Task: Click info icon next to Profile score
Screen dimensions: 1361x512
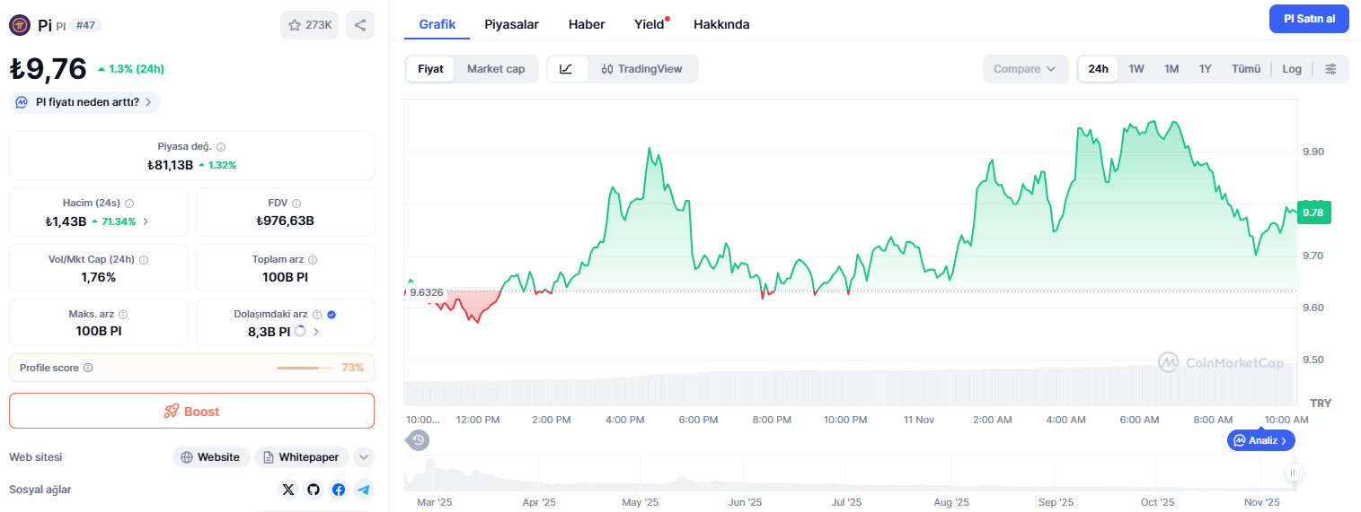Action: (x=88, y=368)
